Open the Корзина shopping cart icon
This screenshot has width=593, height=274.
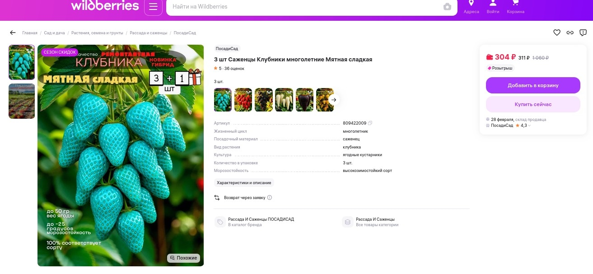515,7
